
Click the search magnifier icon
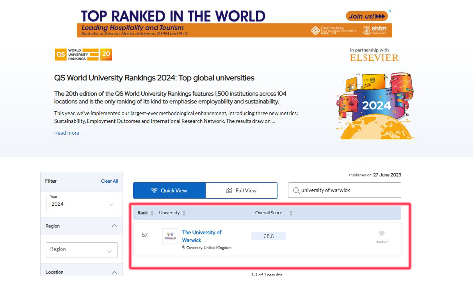296,190
